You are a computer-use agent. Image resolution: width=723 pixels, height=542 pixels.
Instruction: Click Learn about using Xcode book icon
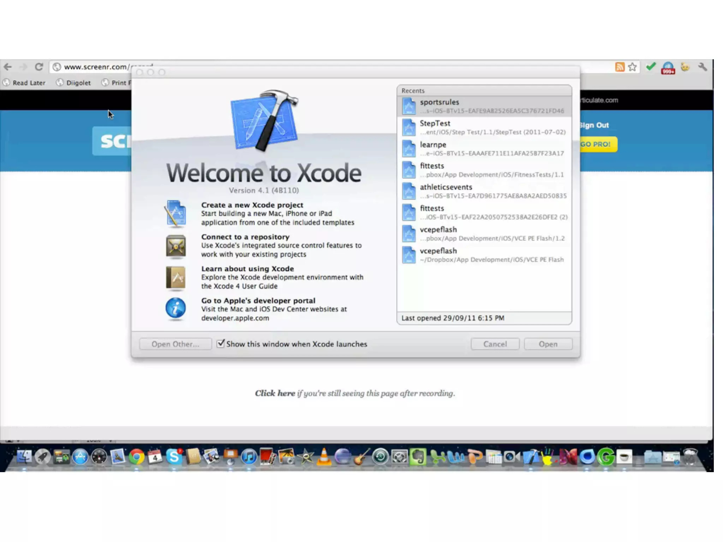[x=175, y=277]
